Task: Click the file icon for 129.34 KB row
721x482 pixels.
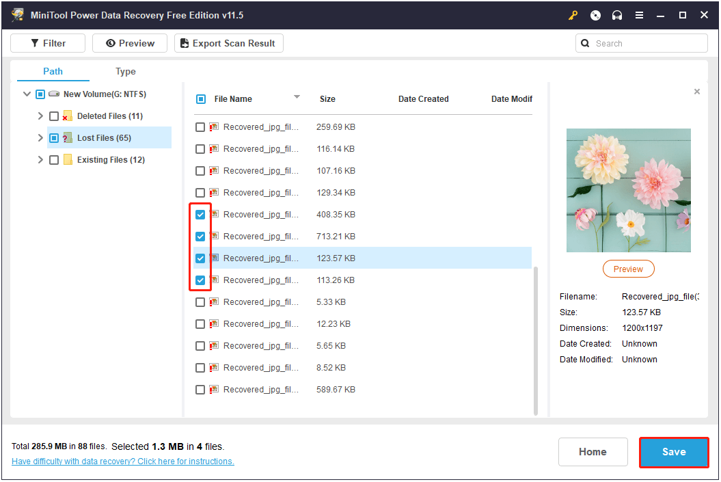Action: click(x=214, y=192)
